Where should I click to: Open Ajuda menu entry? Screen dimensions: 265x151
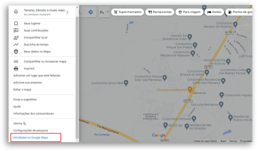coord(17,106)
